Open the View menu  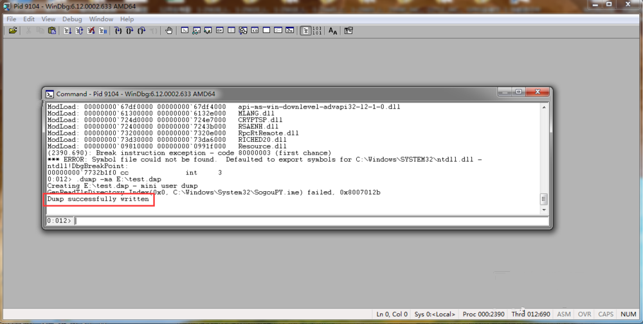coord(48,19)
